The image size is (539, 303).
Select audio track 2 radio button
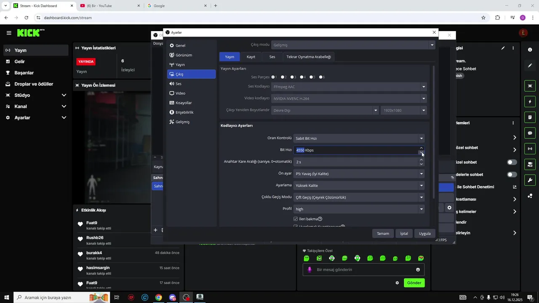click(x=283, y=77)
